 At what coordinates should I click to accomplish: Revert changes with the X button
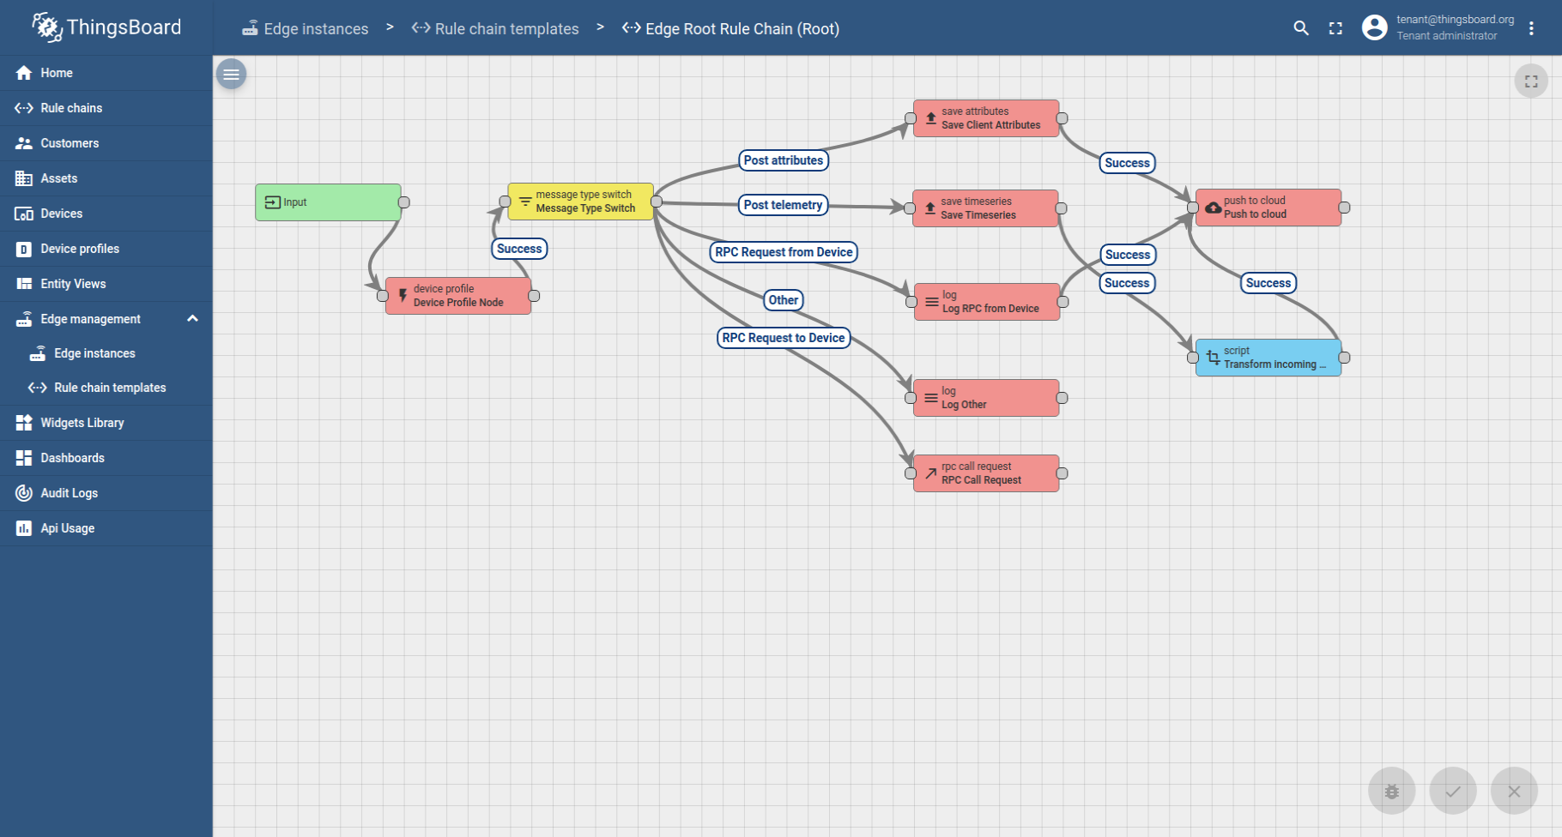pos(1514,791)
